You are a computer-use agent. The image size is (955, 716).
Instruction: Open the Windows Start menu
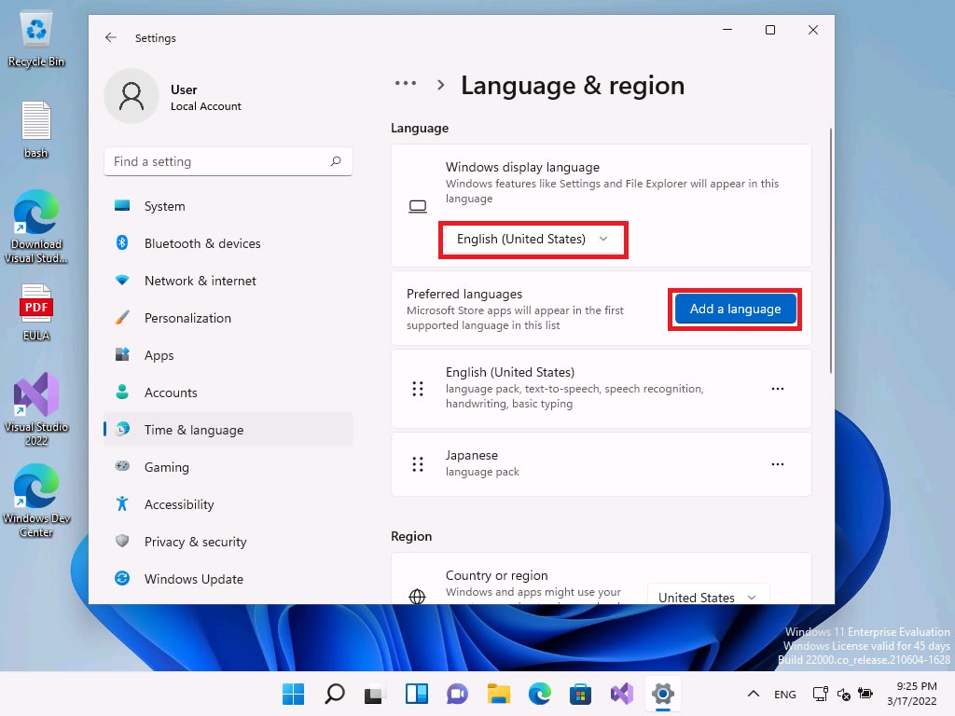(x=293, y=694)
